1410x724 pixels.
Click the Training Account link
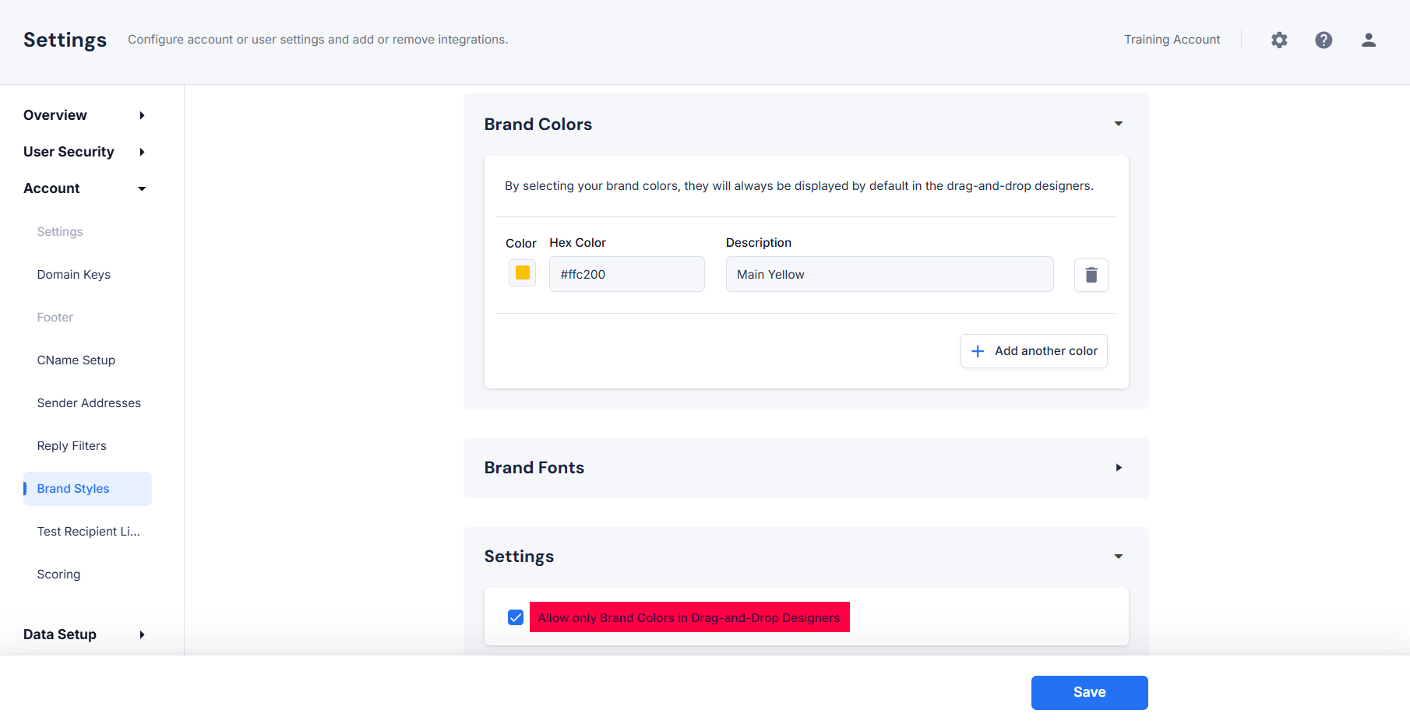(x=1172, y=40)
